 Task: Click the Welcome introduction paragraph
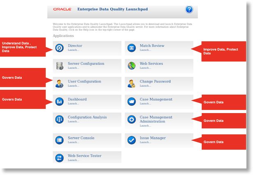[x=122, y=27]
